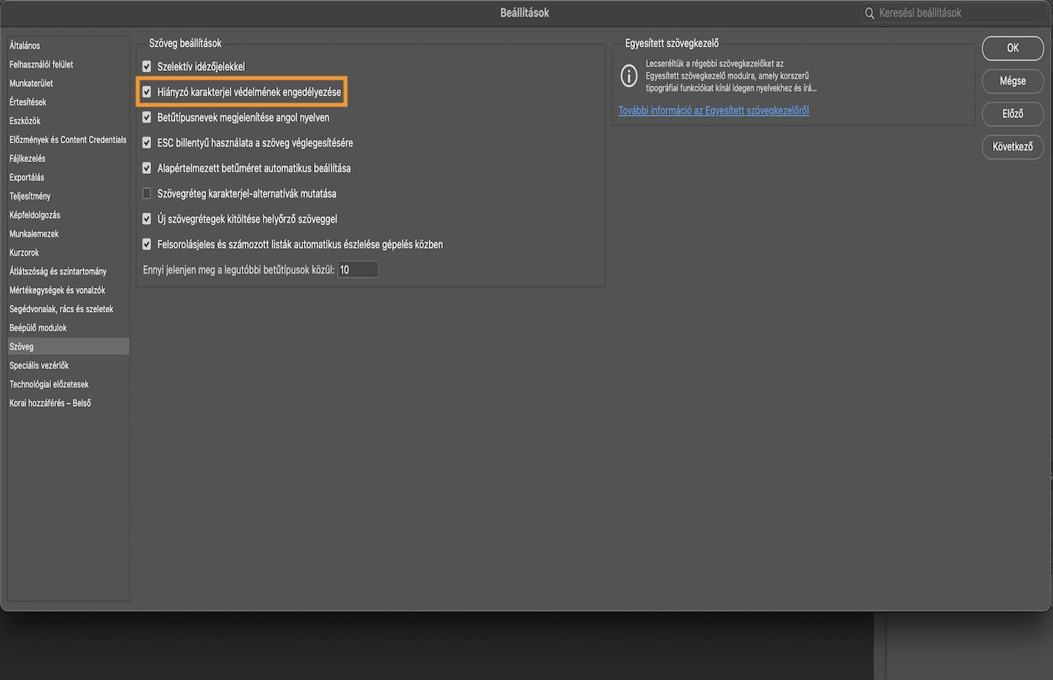Enable Szövegréteg karakterjel-alternatívák mutatása
This screenshot has height=680, width=1053.
point(146,194)
